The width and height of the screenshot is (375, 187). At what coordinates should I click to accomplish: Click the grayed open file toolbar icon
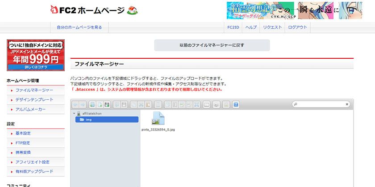pos(117,105)
